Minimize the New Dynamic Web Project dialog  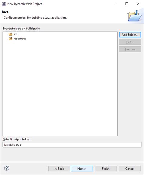(116, 4)
